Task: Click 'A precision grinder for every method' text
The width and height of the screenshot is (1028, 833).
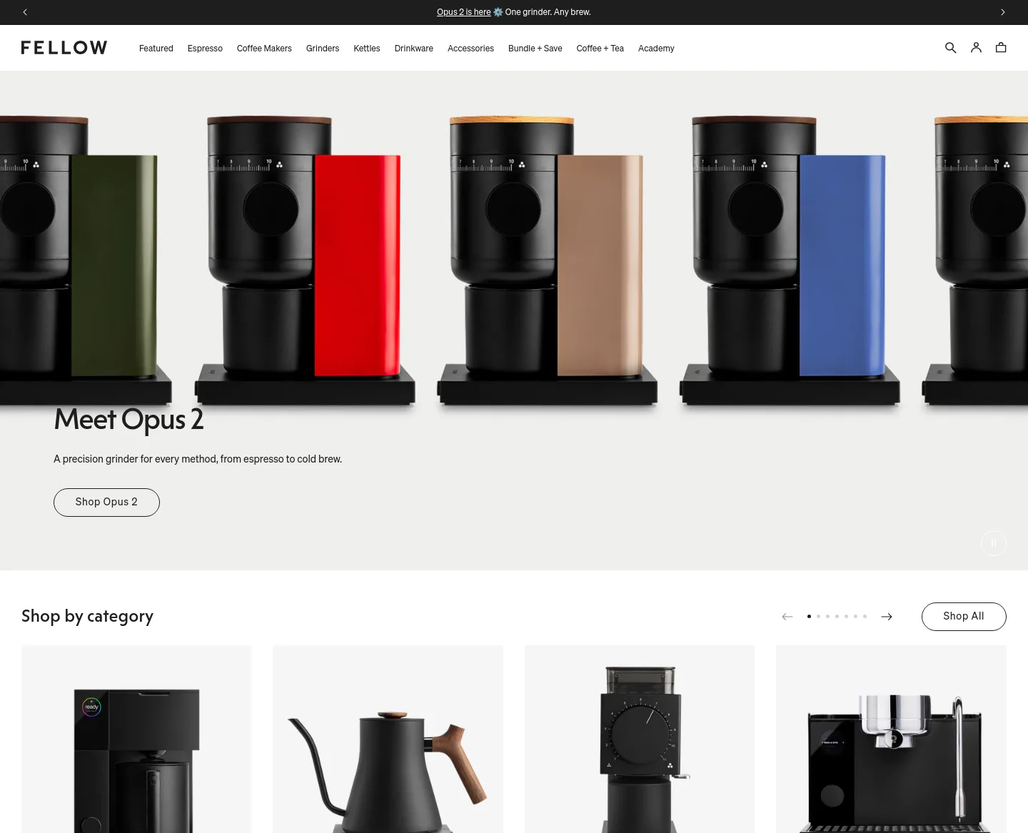Action: [198, 459]
